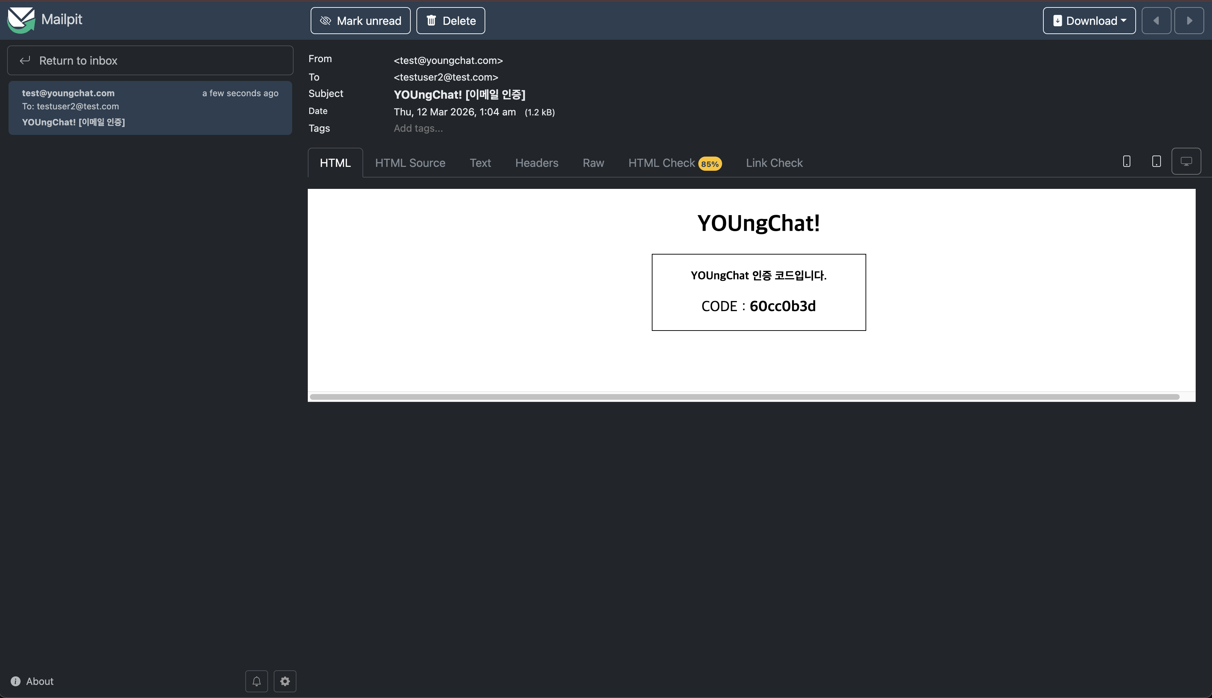Click Return to inbox button
Viewport: 1212px width, 698px height.
click(150, 60)
